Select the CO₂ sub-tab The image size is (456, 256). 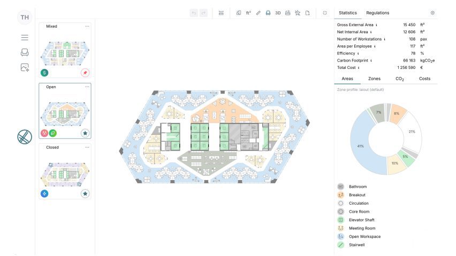pyautogui.click(x=400, y=79)
